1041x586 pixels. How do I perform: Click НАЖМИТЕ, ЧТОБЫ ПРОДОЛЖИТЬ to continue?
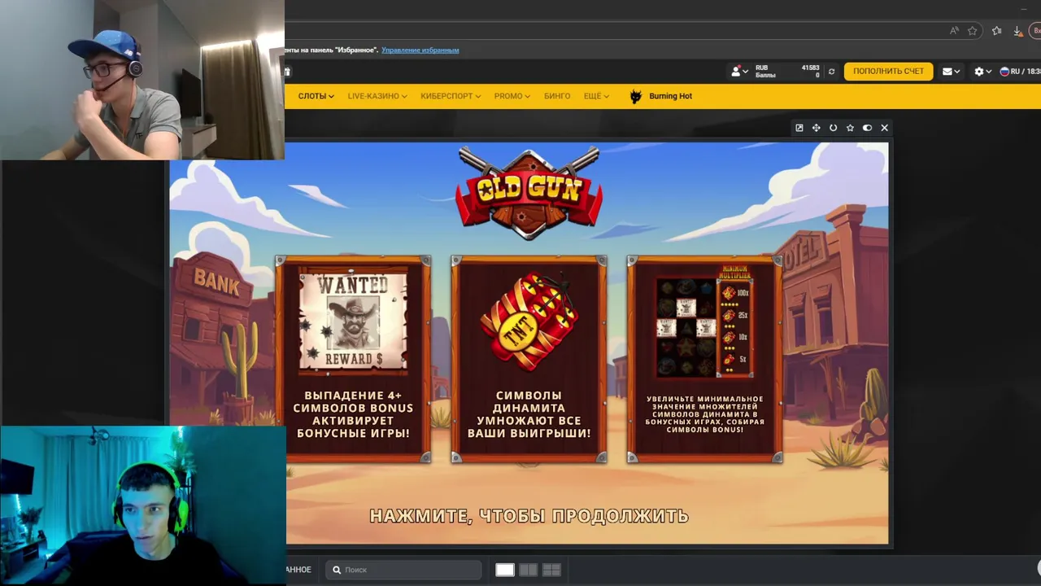pyautogui.click(x=529, y=516)
